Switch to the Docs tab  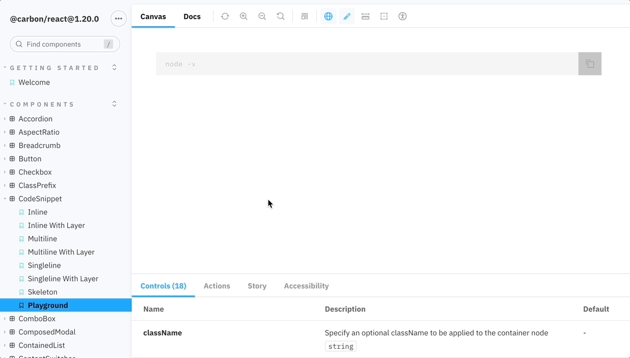pyautogui.click(x=192, y=16)
